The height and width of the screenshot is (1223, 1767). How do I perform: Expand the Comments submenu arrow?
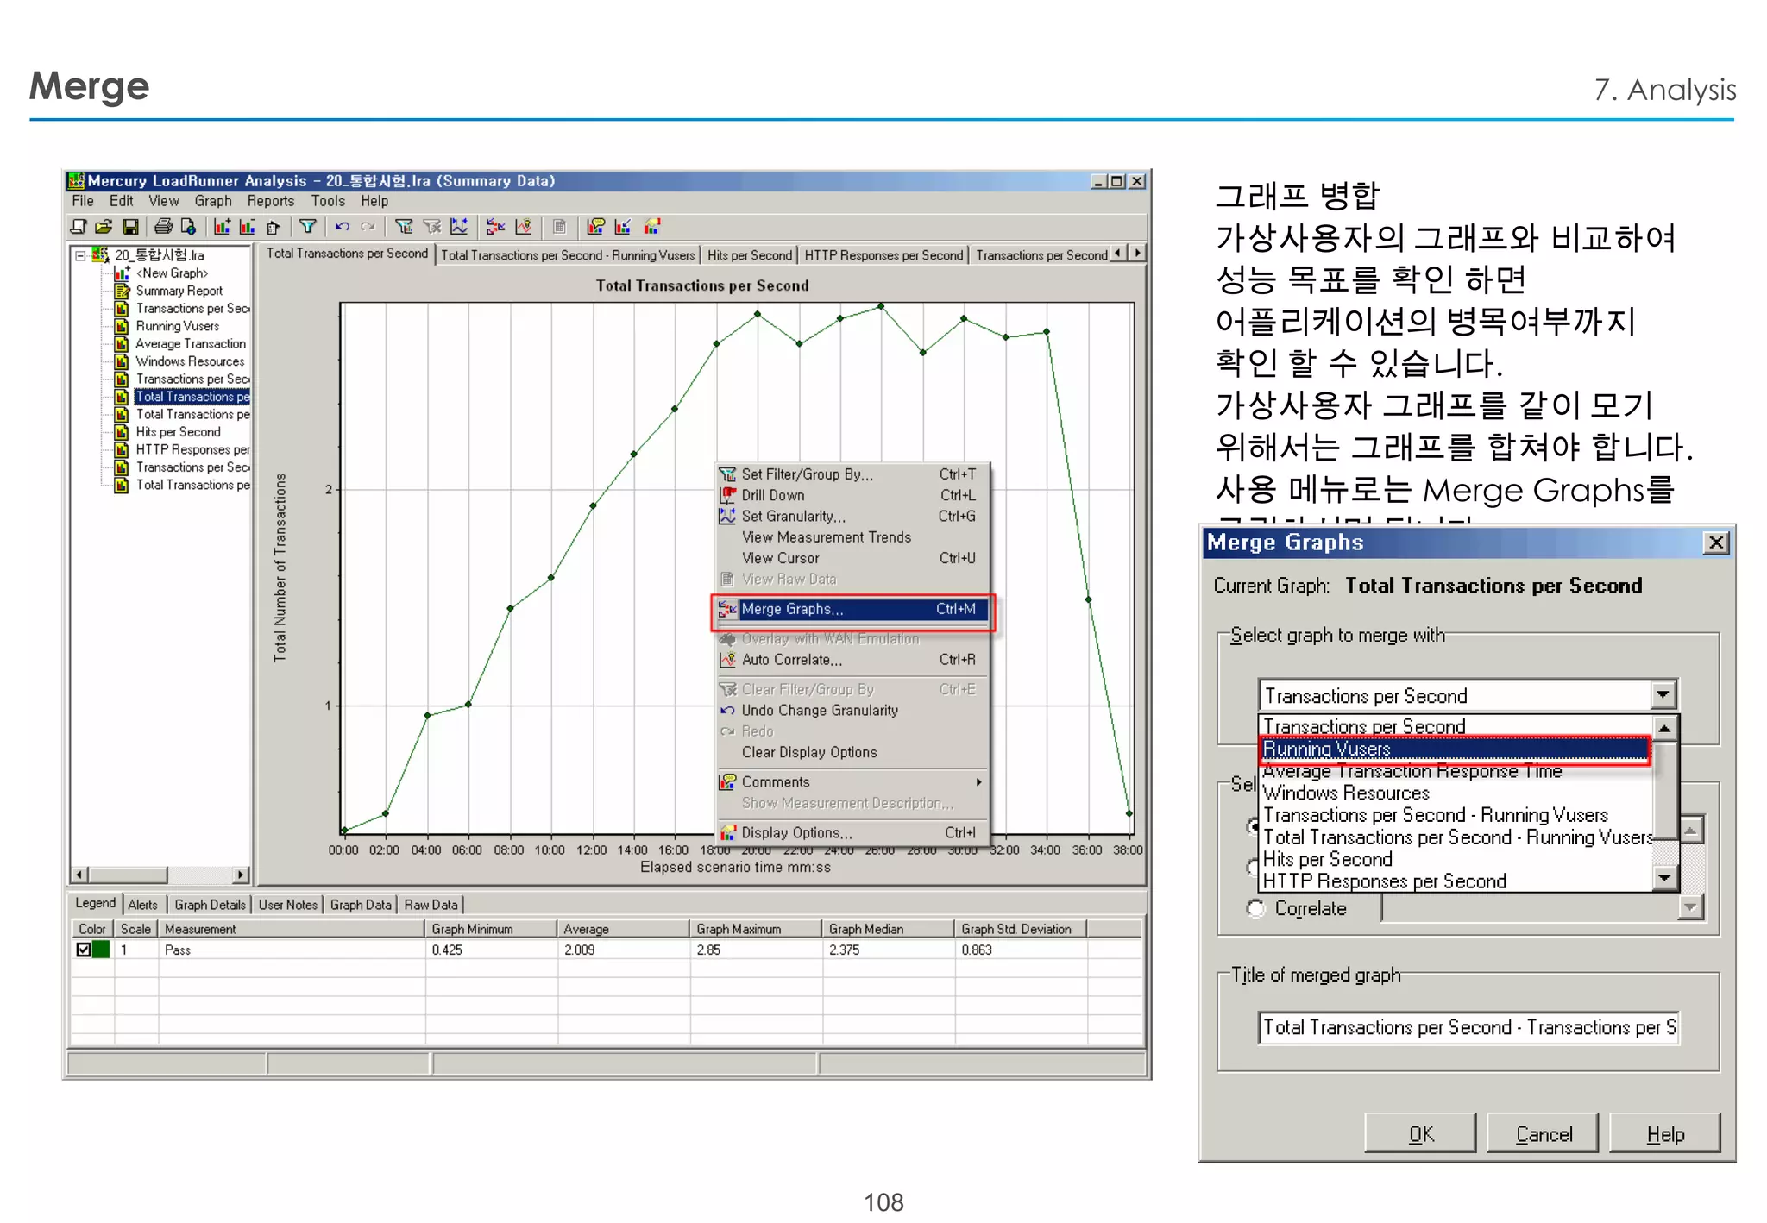[x=978, y=782]
